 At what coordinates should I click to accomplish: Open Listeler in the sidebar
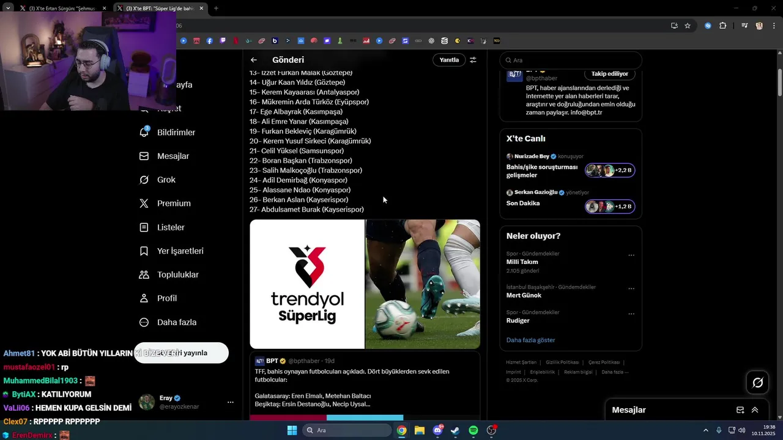[x=162, y=227]
